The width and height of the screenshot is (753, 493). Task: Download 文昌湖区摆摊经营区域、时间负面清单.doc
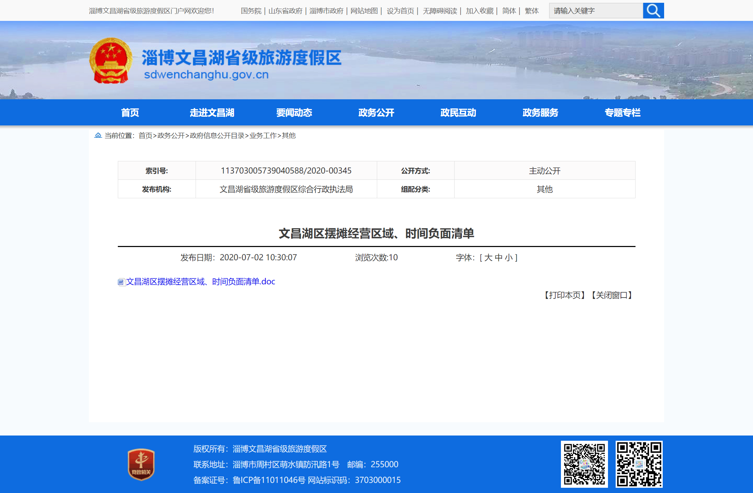tap(200, 282)
